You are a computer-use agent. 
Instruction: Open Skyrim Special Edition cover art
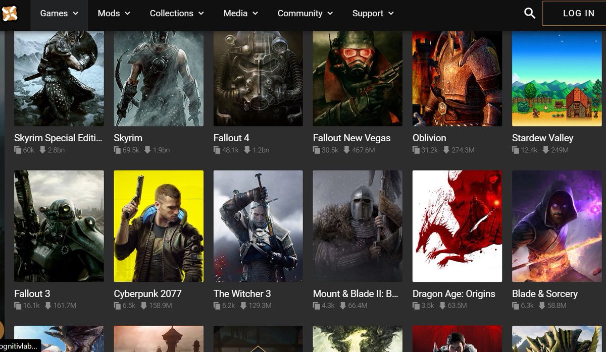coord(59,78)
